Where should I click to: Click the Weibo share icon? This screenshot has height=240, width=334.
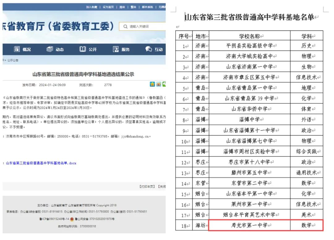[x=158, y=84]
